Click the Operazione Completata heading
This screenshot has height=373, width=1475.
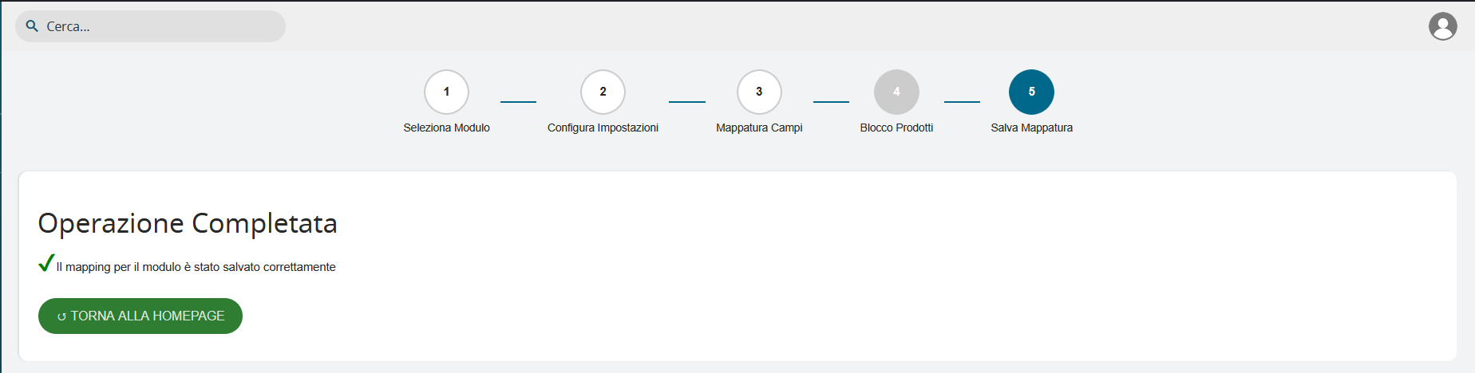[188, 223]
